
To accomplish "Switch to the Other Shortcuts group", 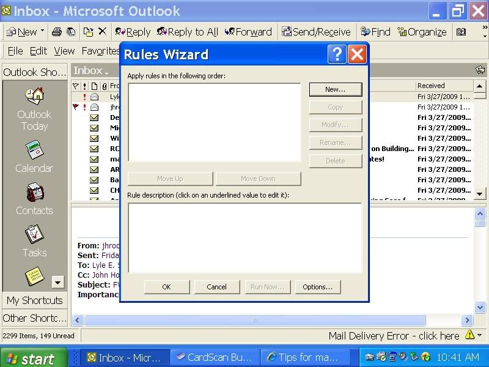I will coord(35,318).
